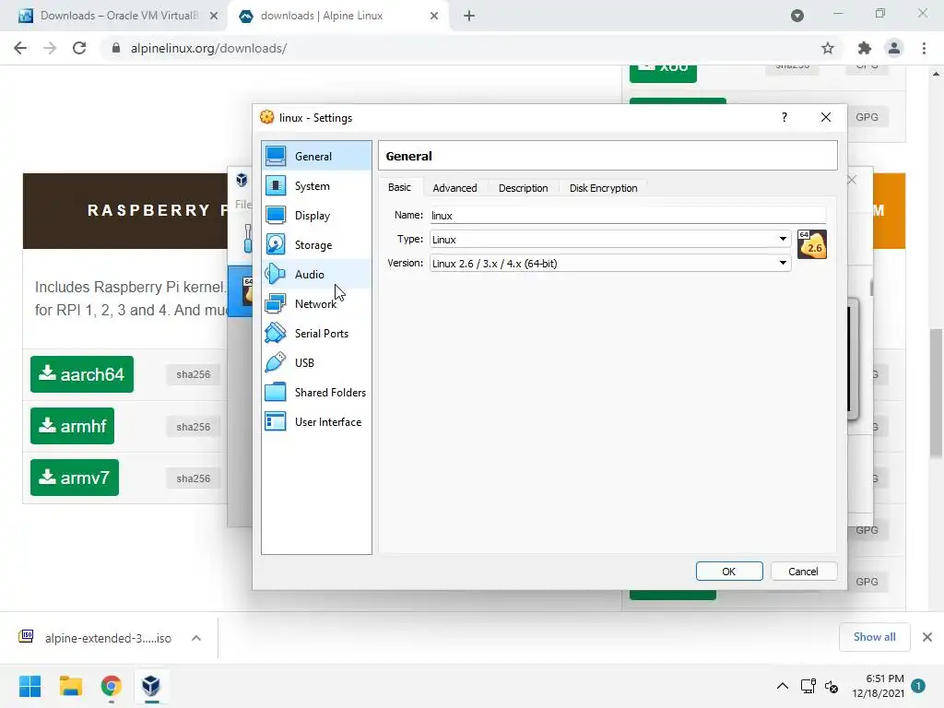The width and height of the screenshot is (944, 708).
Task: Open GPG link in top right row of page
Action: tap(867, 117)
